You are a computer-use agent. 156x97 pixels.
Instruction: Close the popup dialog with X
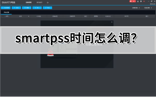pyautogui.click(x=112, y=22)
